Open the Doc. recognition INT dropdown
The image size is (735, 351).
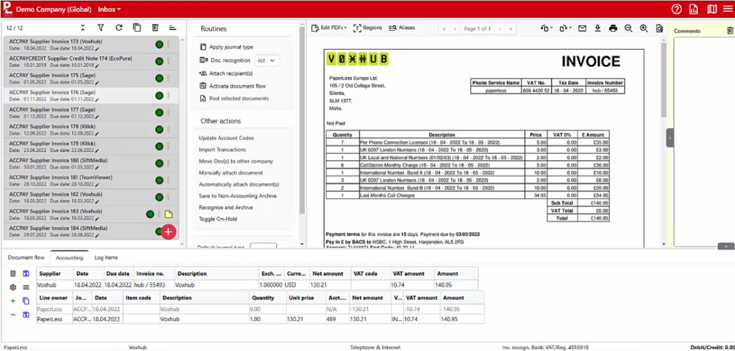tap(267, 61)
